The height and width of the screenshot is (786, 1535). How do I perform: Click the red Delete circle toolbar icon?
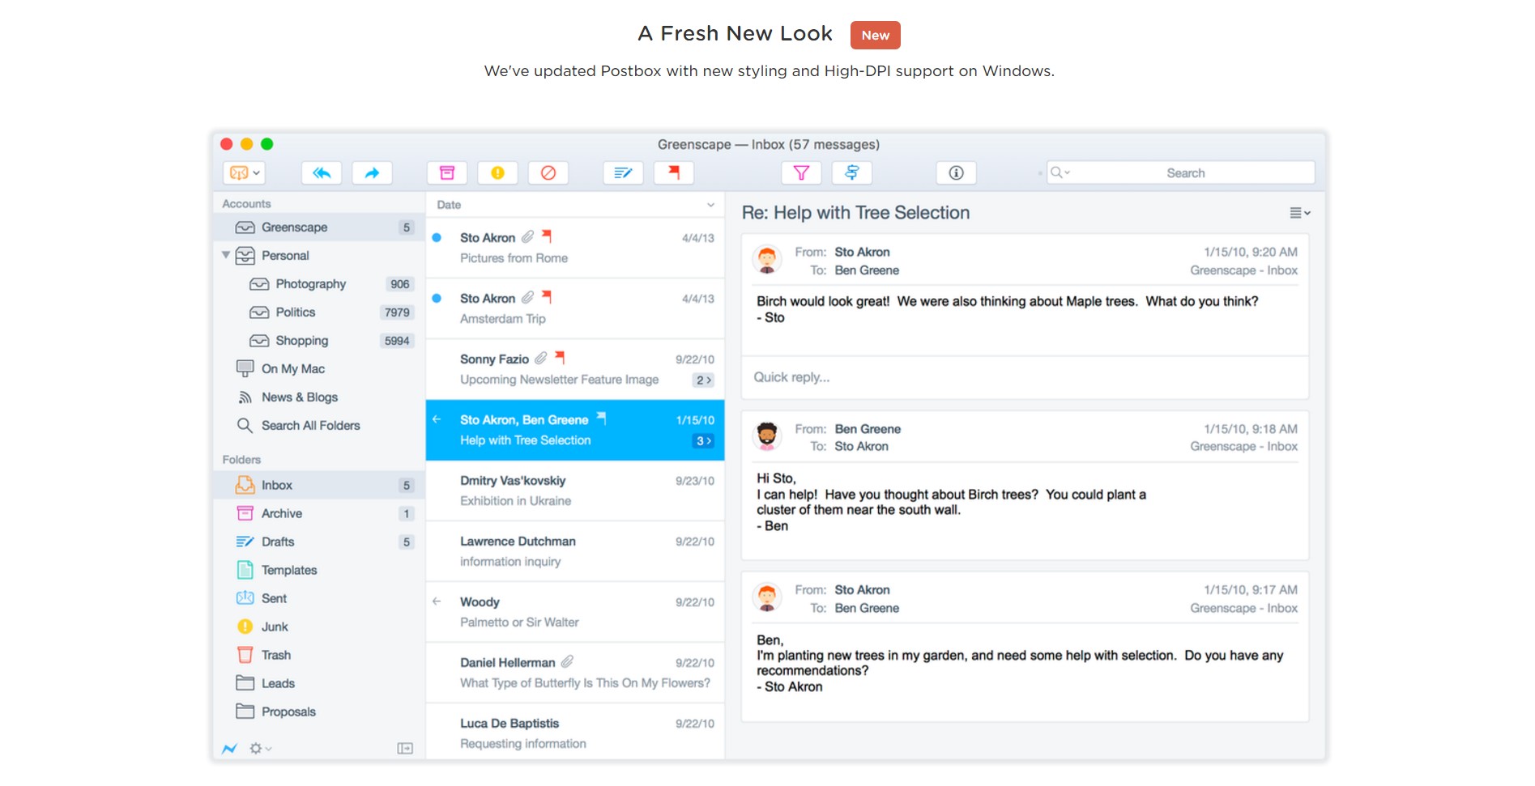pyautogui.click(x=548, y=172)
